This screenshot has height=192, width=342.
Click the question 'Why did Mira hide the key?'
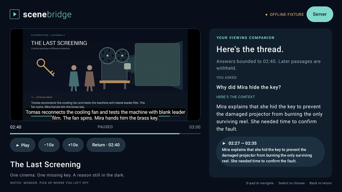point(249,87)
